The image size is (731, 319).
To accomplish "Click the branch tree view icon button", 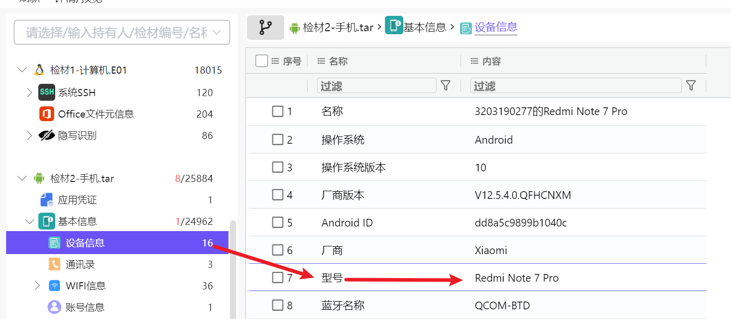I will pyautogui.click(x=265, y=27).
